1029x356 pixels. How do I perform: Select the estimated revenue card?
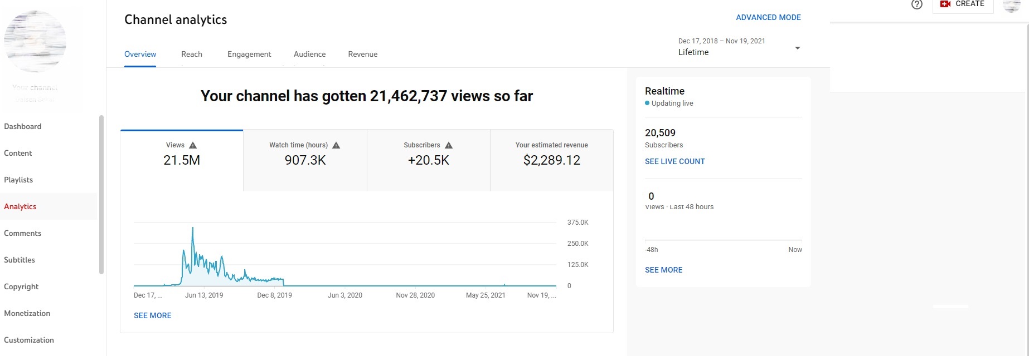point(552,160)
